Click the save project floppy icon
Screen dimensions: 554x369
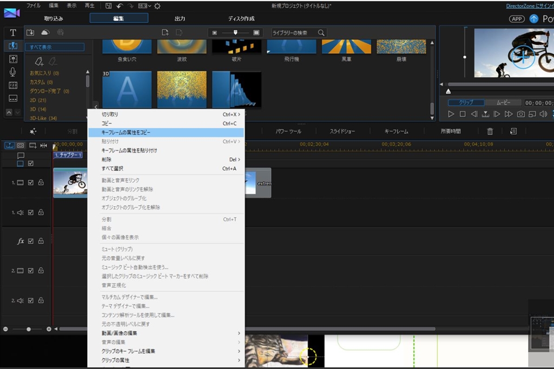pyautogui.click(x=109, y=6)
